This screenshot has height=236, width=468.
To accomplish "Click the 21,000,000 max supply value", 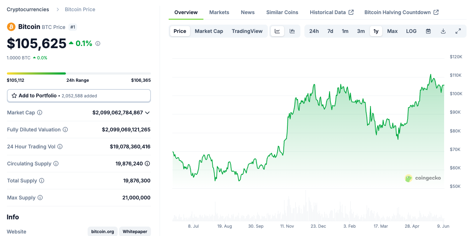I will pos(136,198).
